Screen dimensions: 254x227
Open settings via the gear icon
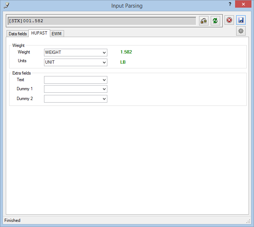(x=241, y=31)
